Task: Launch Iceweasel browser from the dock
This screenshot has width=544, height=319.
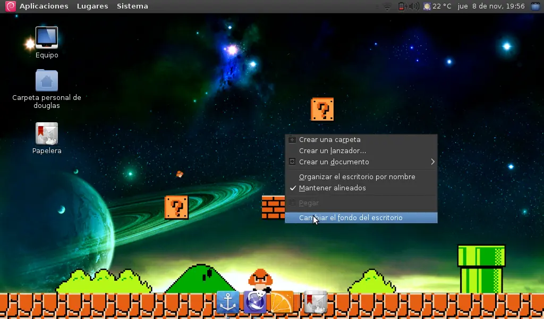Action: [x=255, y=302]
